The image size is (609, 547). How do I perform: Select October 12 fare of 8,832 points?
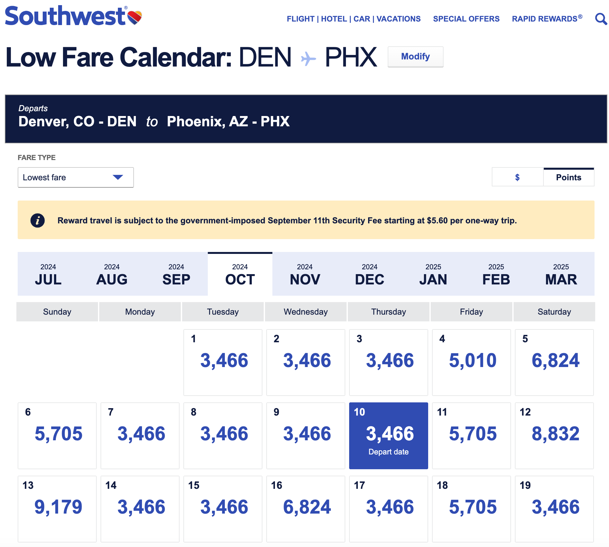coord(554,435)
